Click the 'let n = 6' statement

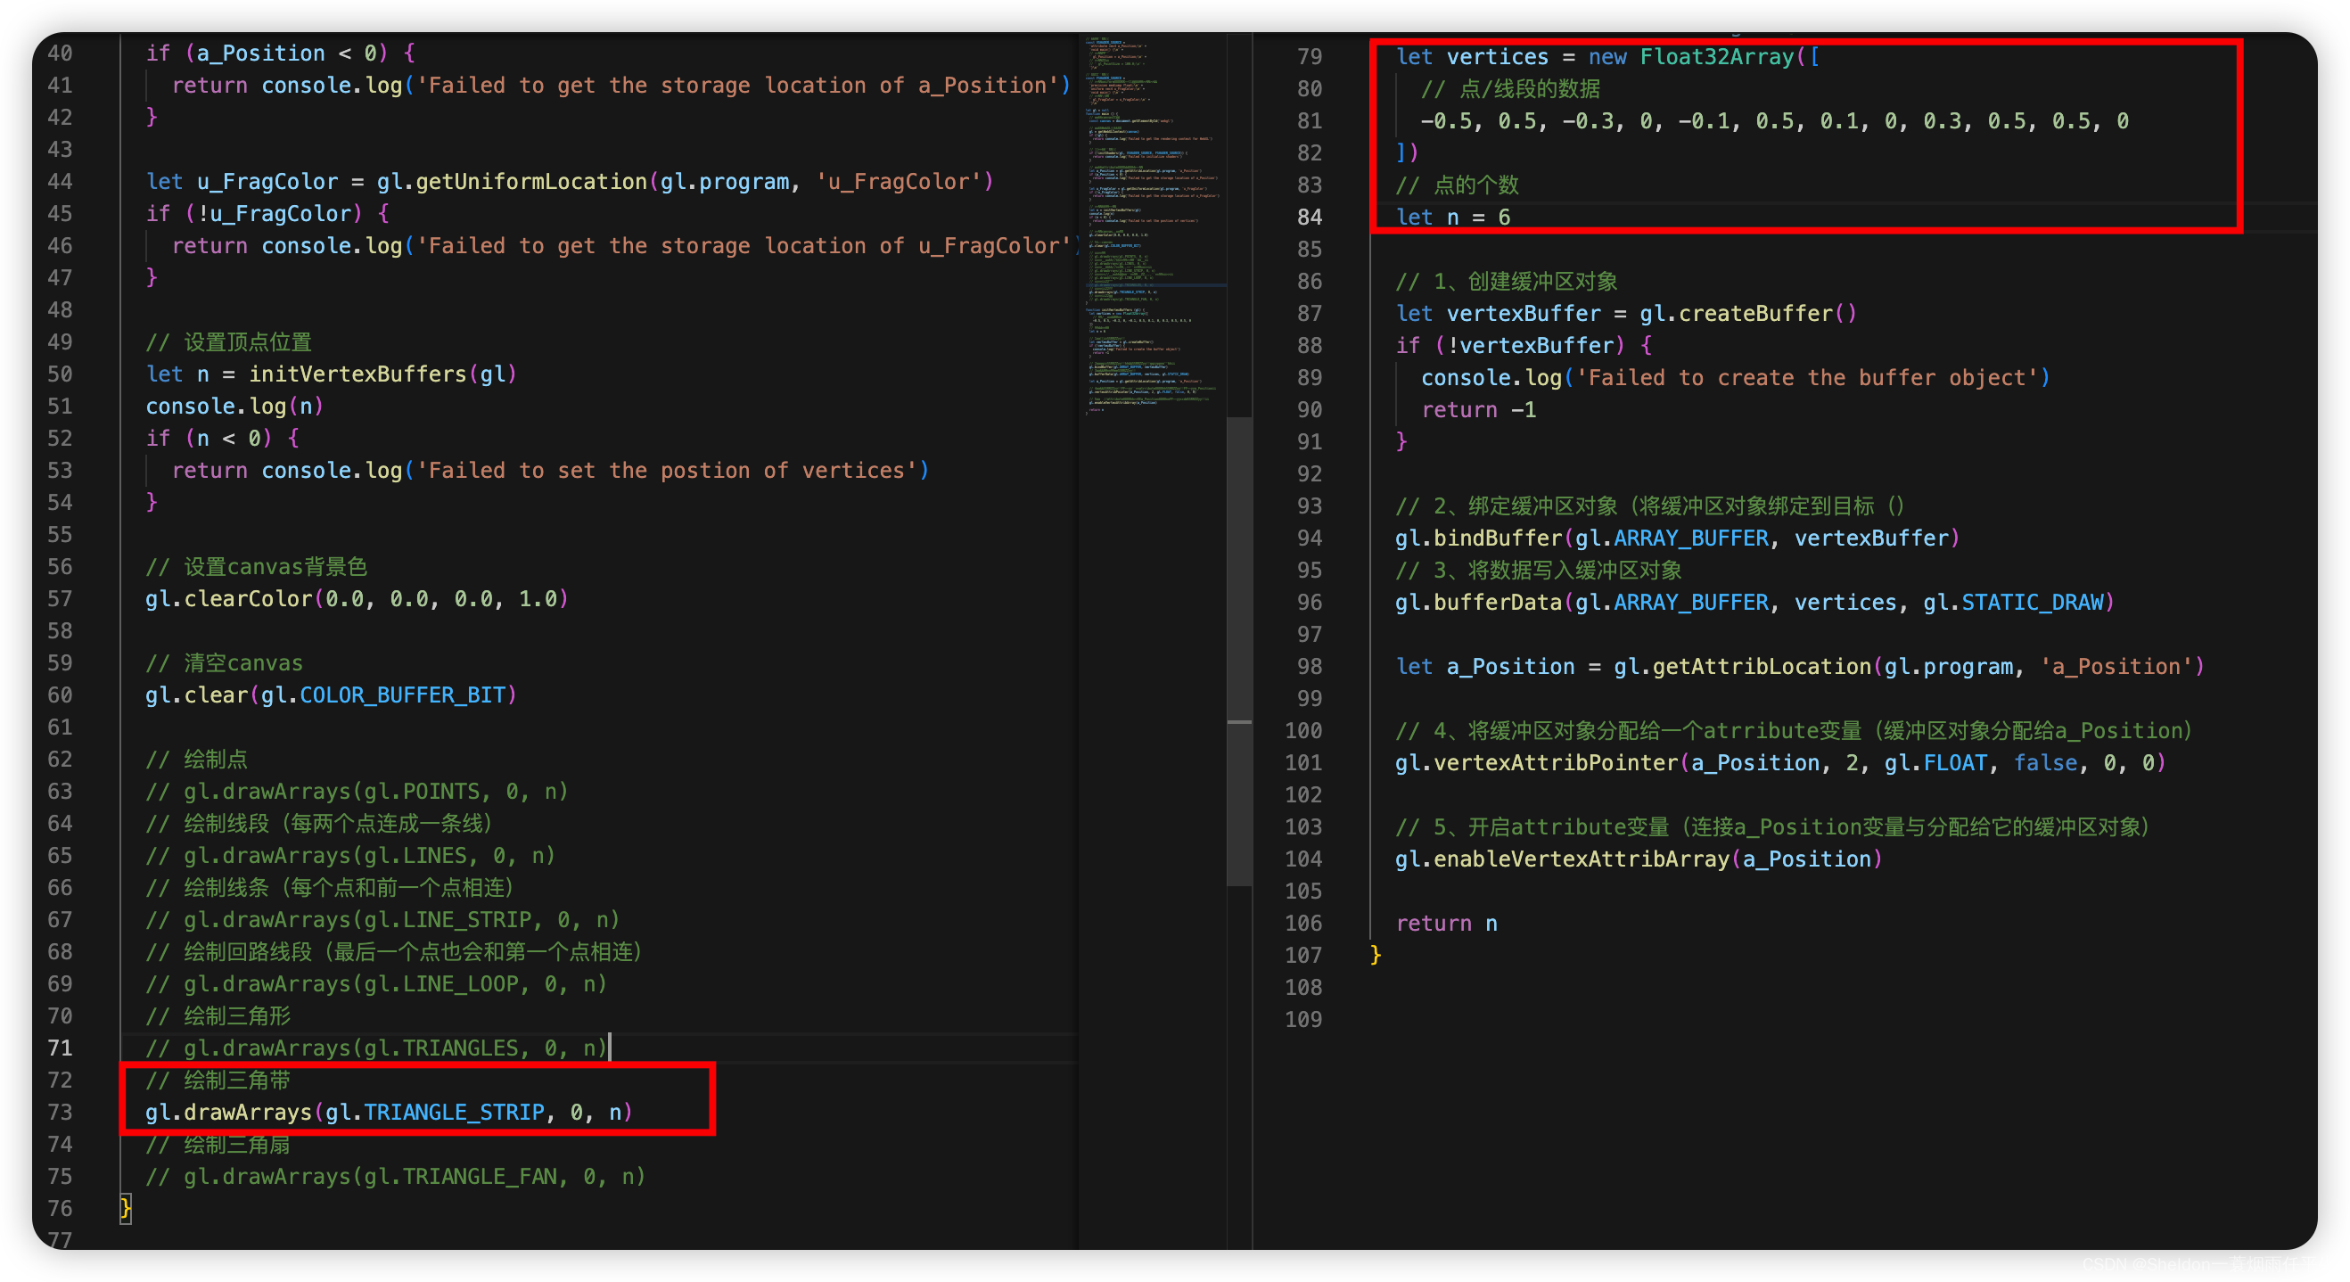point(1452,218)
